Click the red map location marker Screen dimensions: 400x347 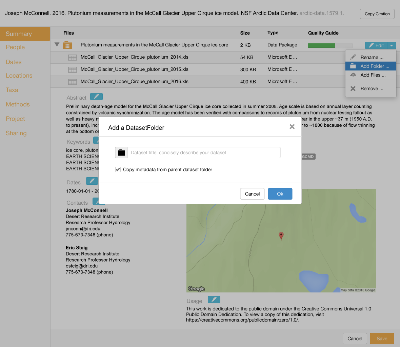point(281,236)
